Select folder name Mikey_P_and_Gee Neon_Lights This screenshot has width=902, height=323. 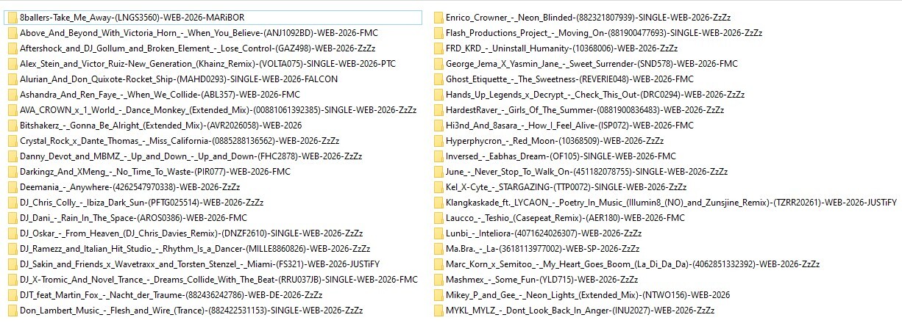coord(588,295)
